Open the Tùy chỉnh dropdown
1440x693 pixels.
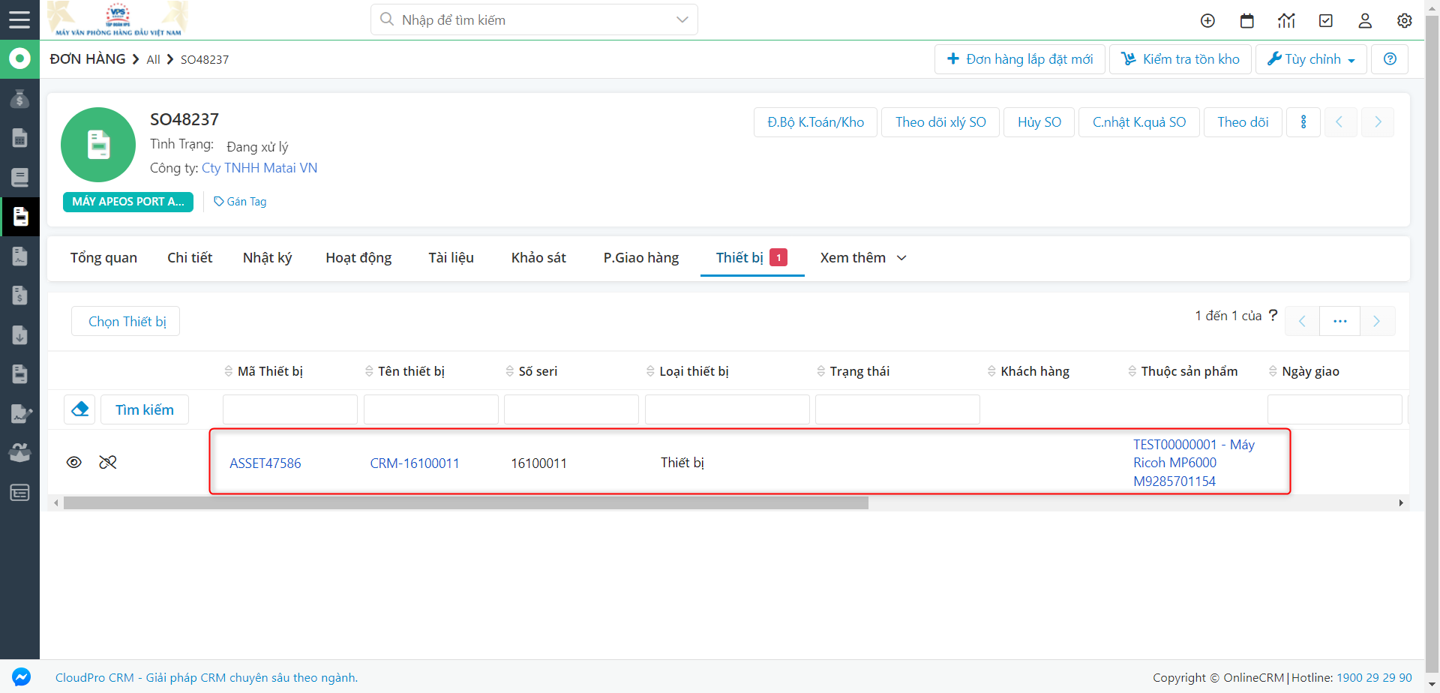tap(1311, 59)
